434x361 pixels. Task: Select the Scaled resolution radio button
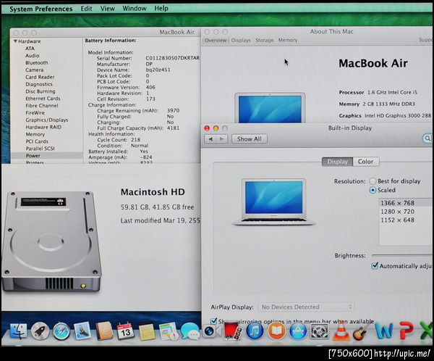tap(373, 190)
